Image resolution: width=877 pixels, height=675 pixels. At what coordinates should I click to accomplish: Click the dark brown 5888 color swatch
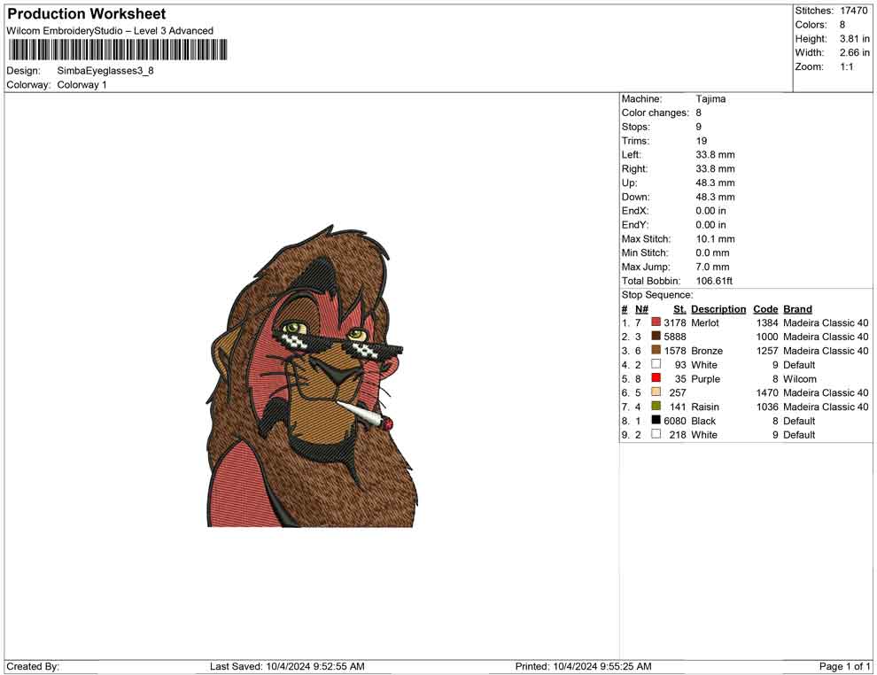tap(656, 336)
